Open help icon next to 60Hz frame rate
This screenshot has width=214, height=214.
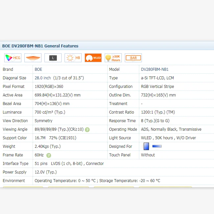(x=49, y=155)
